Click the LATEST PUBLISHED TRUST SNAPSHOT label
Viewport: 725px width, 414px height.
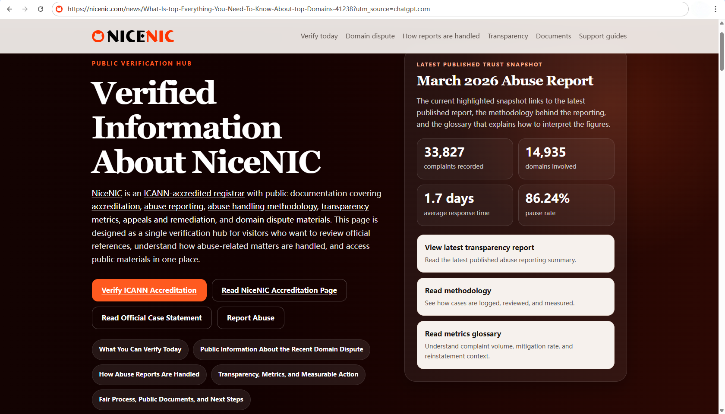[x=479, y=65]
